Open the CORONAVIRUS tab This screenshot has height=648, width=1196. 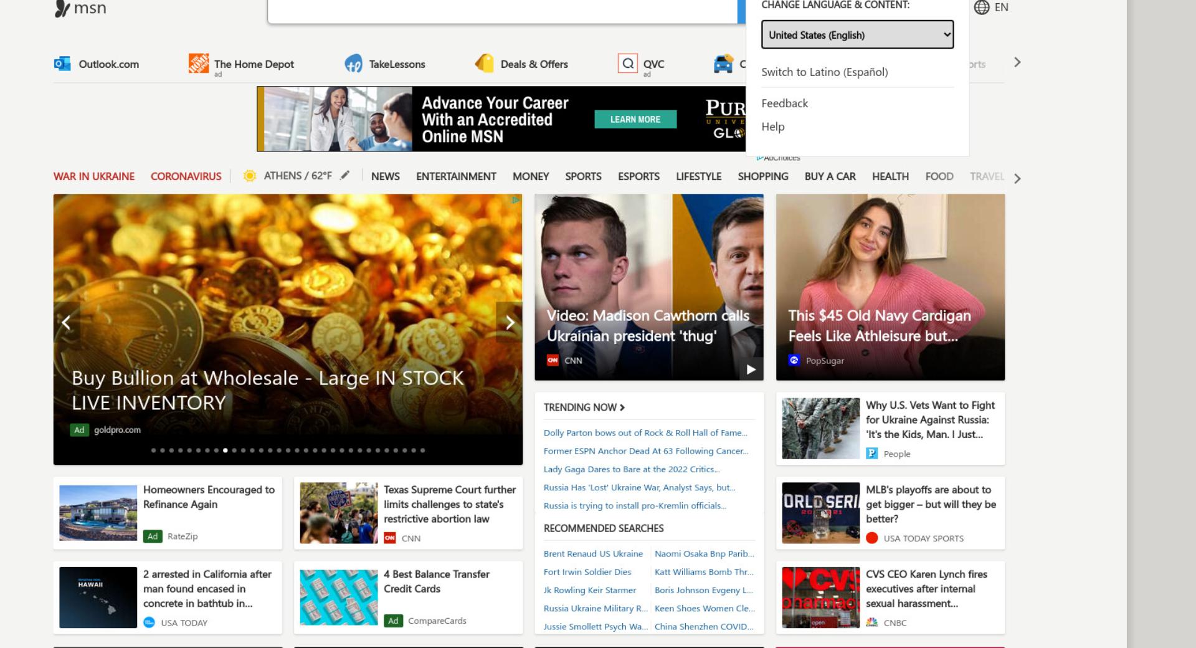point(186,176)
